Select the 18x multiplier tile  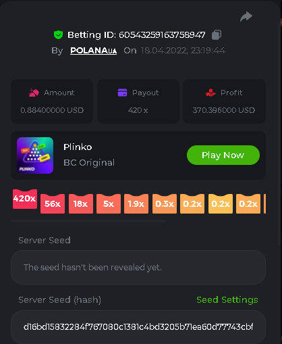[81, 203]
